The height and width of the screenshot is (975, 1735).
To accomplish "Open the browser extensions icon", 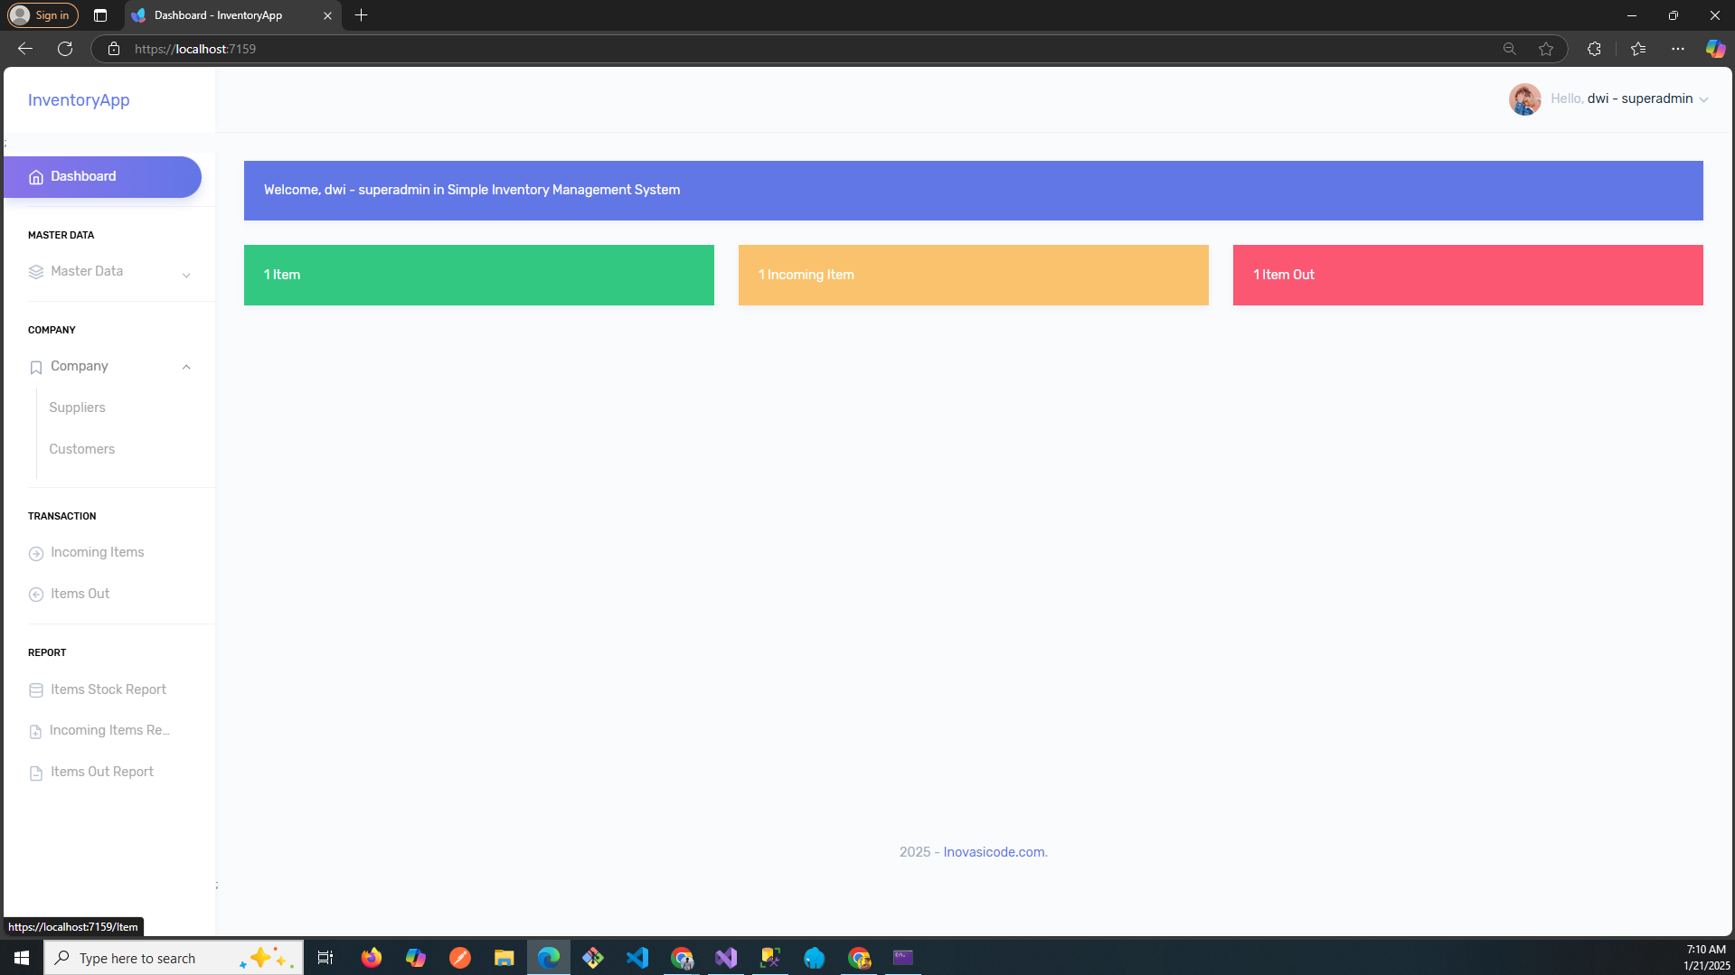I will (x=1594, y=49).
